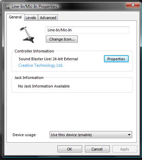Image resolution: width=142 pixels, height=160 pixels.
Task: Click 'No Jack Information Available' text
Action: 44,86
